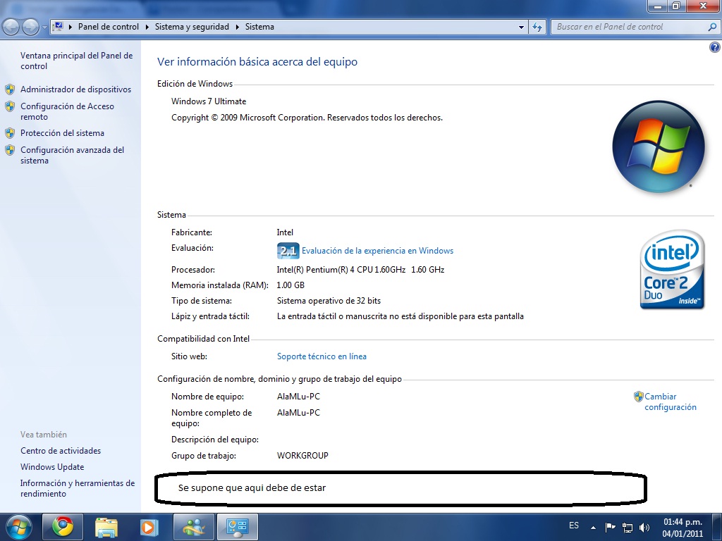Click the 1.00 GB memory value

coord(290,285)
